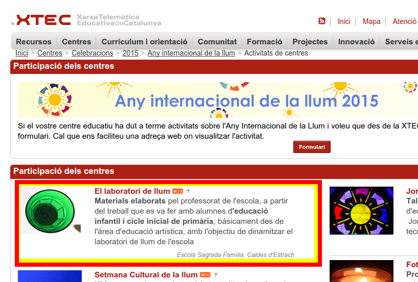Viewport: 418px width, 282px height.
Task: Click arrow icon after Setmana Cultural de la llum
Action: pos(216,275)
